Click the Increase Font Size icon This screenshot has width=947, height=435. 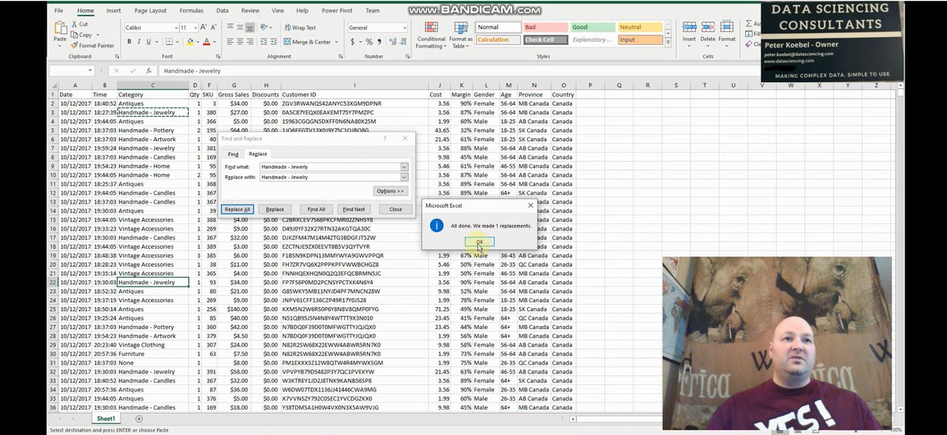click(204, 28)
